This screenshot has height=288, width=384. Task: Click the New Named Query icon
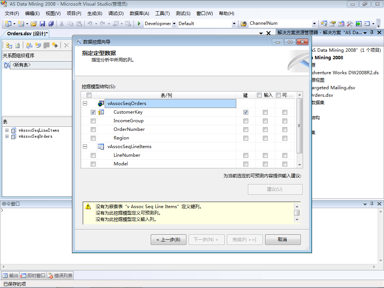point(38,45)
